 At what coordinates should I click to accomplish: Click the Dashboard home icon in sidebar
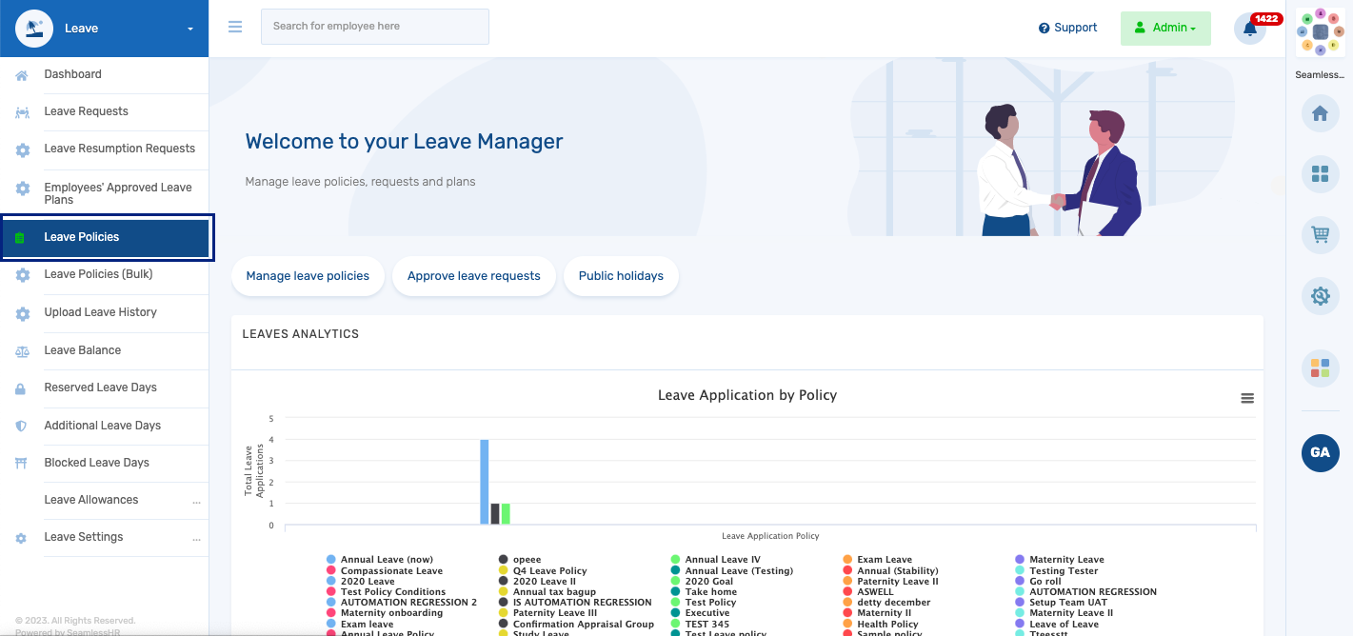pyautogui.click(x=22, y=75)
